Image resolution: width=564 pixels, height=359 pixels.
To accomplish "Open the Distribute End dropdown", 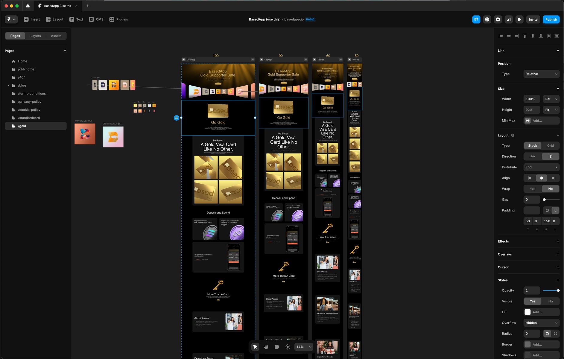I will point(541,167).
